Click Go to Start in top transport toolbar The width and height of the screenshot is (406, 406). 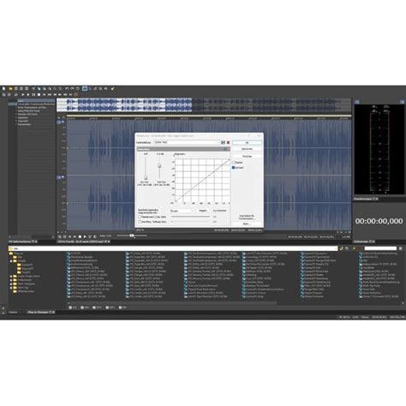[x=44, y=94]
